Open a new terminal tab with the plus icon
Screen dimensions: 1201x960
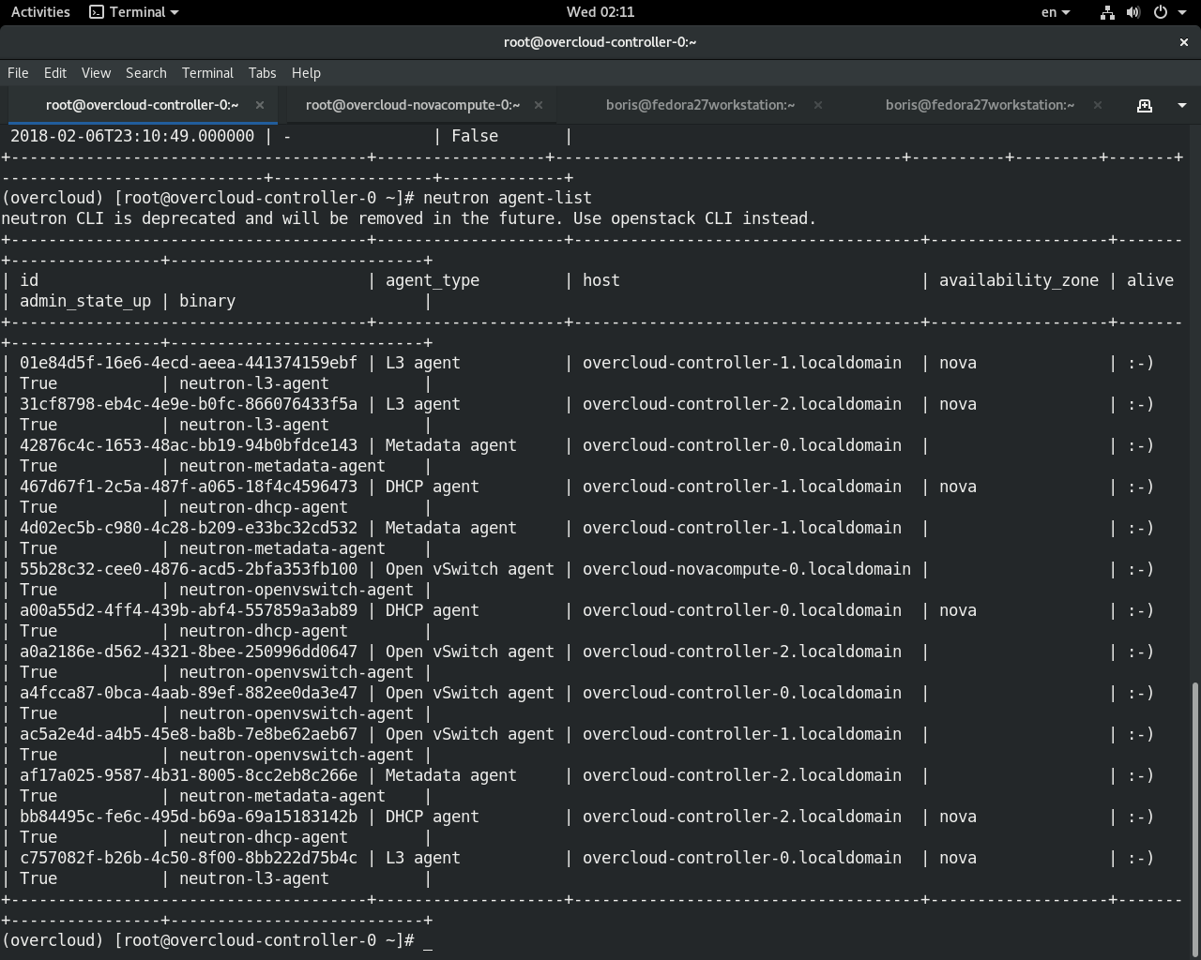(x=1145, y=105)
